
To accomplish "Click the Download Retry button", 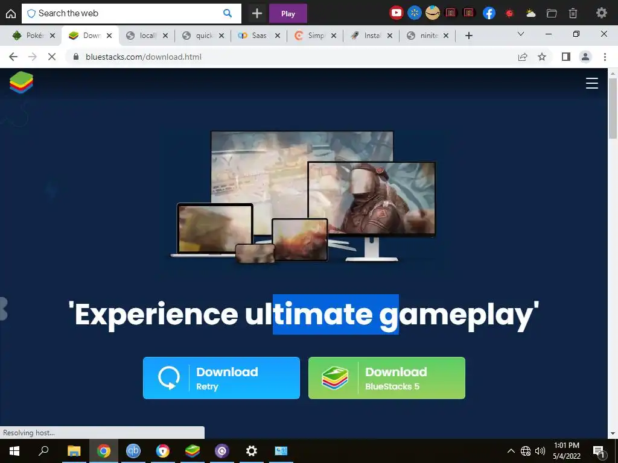I will point(221,378).
